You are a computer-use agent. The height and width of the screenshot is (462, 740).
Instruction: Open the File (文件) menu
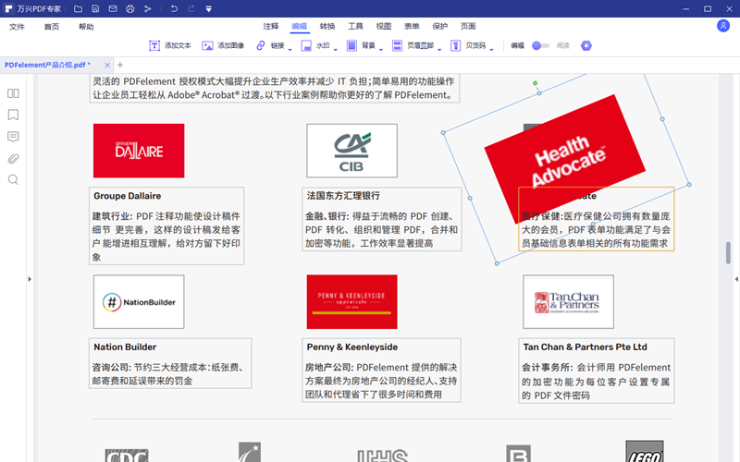pyautogui.click(x=18, y=27)
